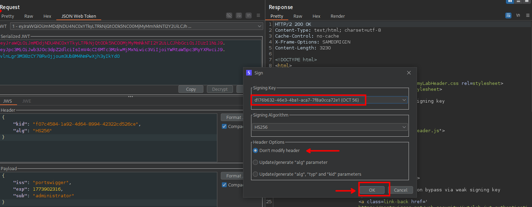Screen dimensions: 532x207
Task: Toggle non-printable chars (\n) in Request panel
Action: point(248,16)
